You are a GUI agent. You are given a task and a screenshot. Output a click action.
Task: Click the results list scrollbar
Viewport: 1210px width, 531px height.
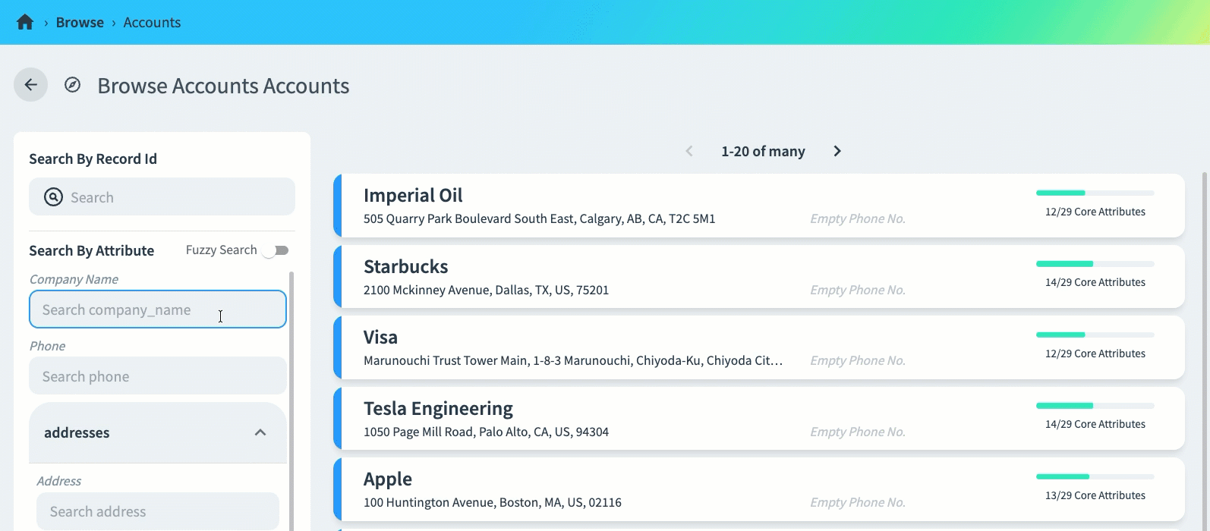tap(1205, 350)
